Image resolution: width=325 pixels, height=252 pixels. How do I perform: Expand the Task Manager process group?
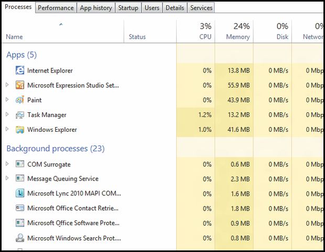(x=7, y=114)
